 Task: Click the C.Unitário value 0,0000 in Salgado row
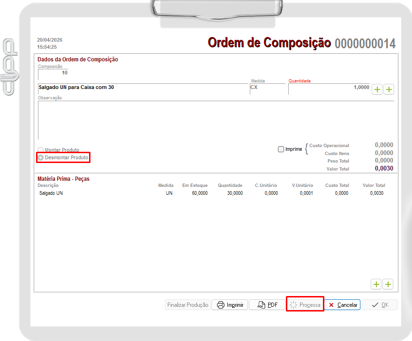click(x=271, y=193)
